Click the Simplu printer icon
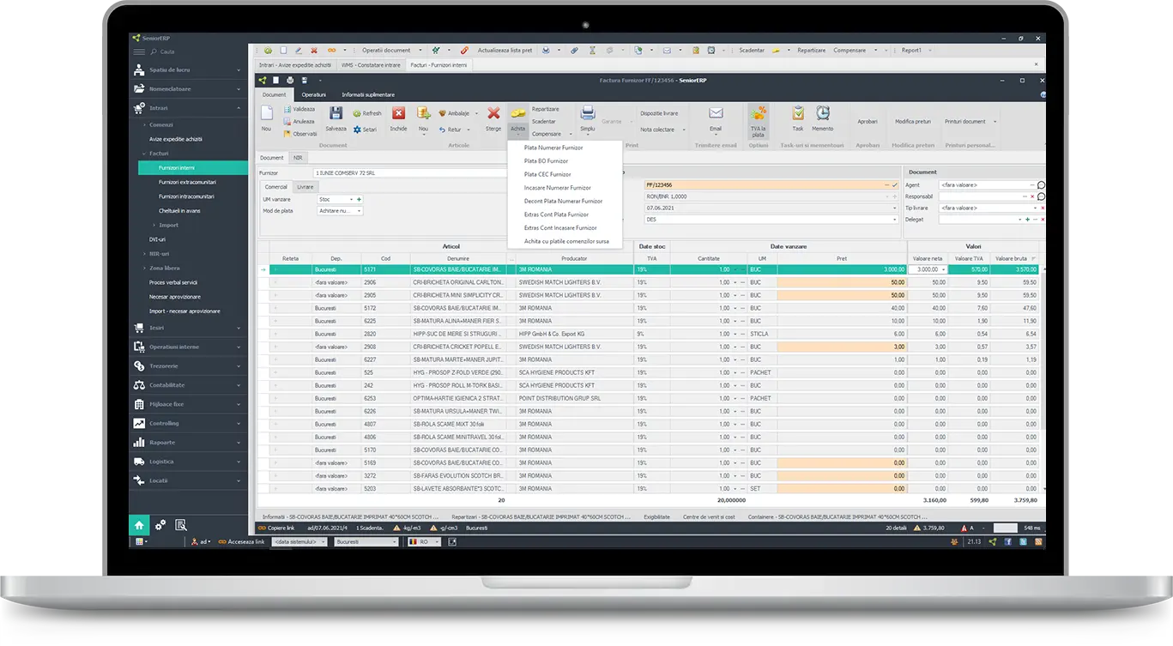 click(587, 113)
